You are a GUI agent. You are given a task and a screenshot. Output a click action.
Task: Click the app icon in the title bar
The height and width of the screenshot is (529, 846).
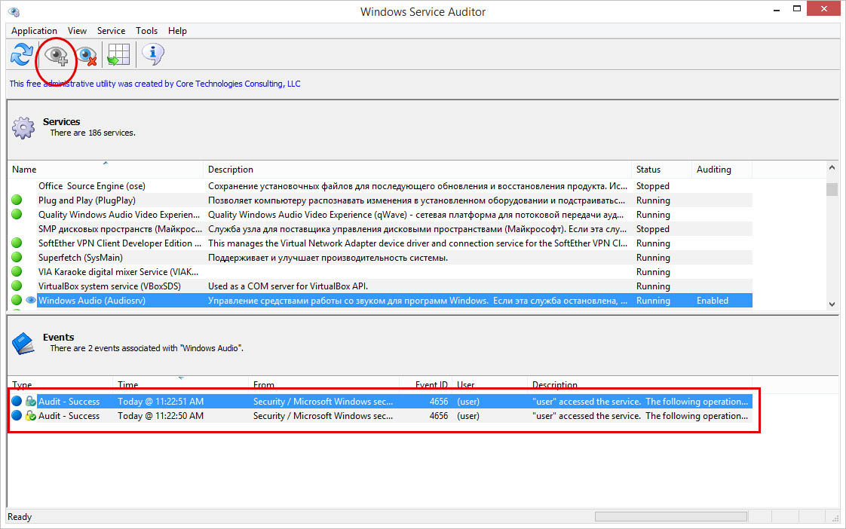(14, 12)
